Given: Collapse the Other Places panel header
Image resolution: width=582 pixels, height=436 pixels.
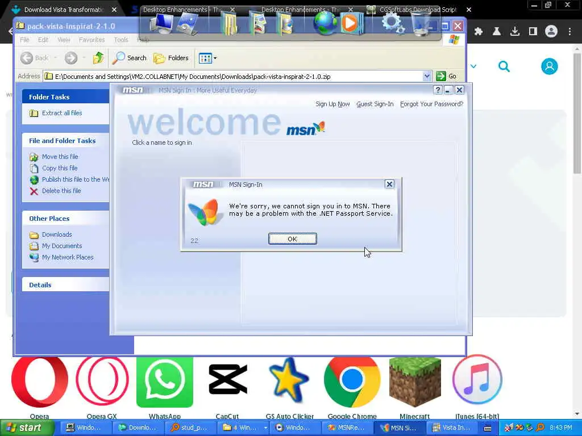Looking at the screenshot, I should coord(66,219).
